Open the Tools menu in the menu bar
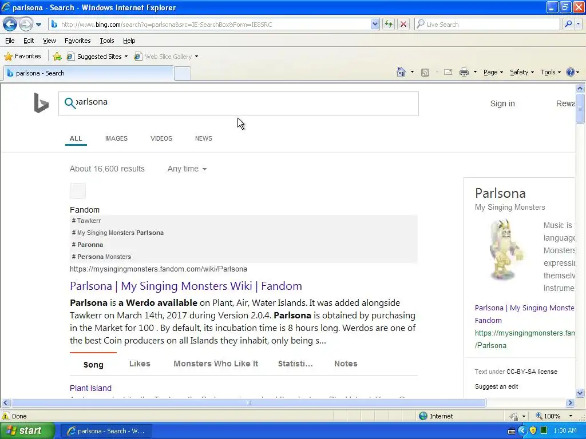586x439 pixels. (107, 41)
